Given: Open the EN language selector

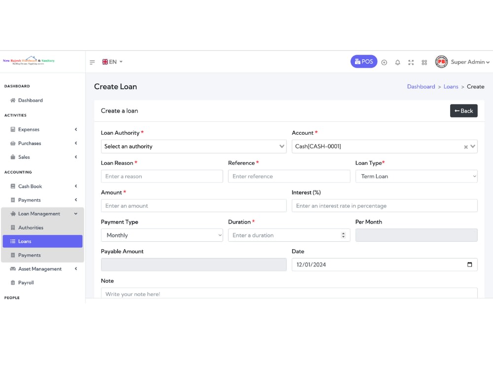Looking at the screenshot, I should [112, 62].
